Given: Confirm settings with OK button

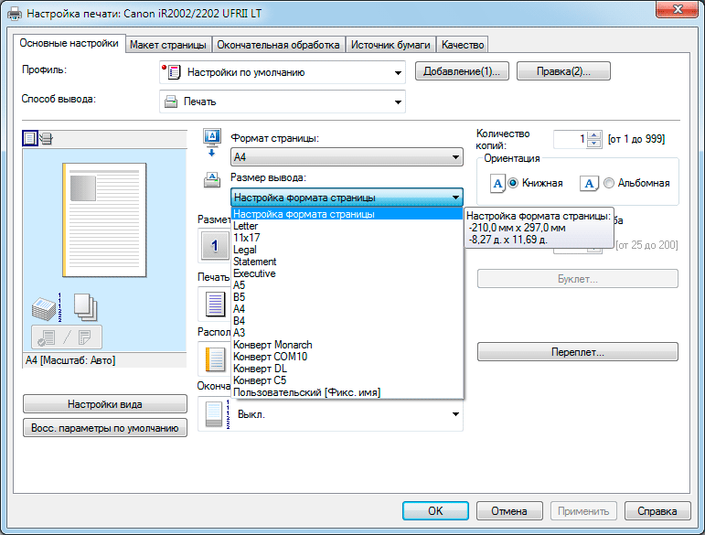Looking at the screenshot, I should coord(435,511).
